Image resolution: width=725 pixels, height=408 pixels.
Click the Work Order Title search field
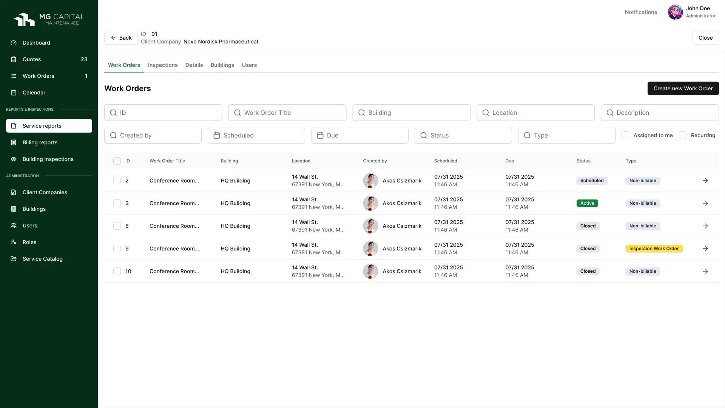coord(287,113)
